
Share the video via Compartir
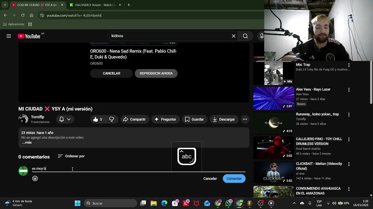pos(134,119)
